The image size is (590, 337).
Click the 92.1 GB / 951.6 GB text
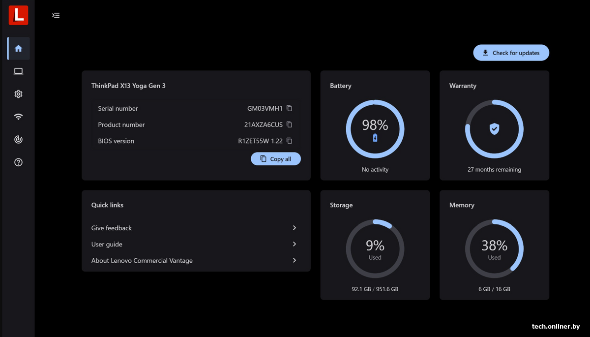point(375,289)
